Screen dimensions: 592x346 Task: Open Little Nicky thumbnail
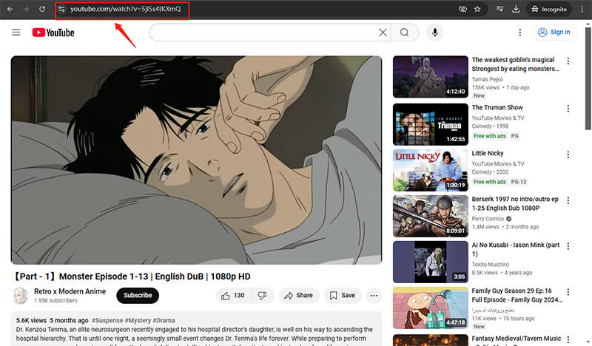click(431, 170)
